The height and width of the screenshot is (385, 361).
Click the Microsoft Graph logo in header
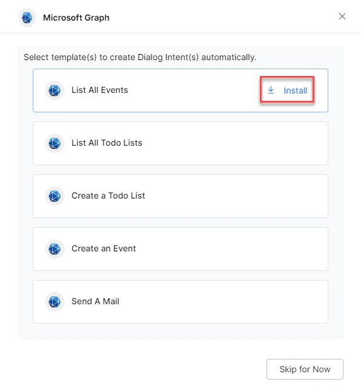tap(27, 18)
